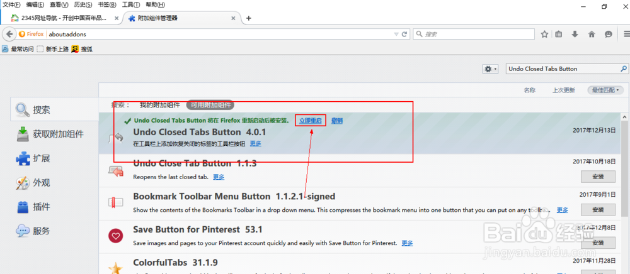Click the add-on list scrollbar up arrow
The image size is (630, 274).
tap(625, 116)
